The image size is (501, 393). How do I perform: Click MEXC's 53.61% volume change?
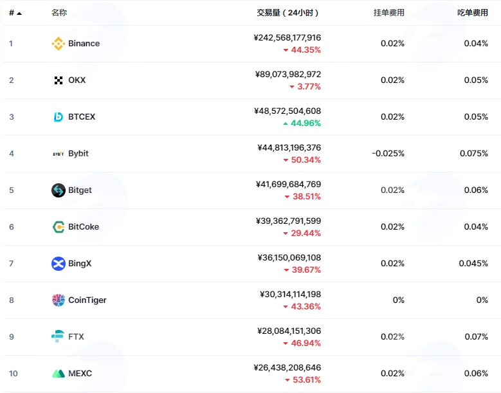pos(302,380)
